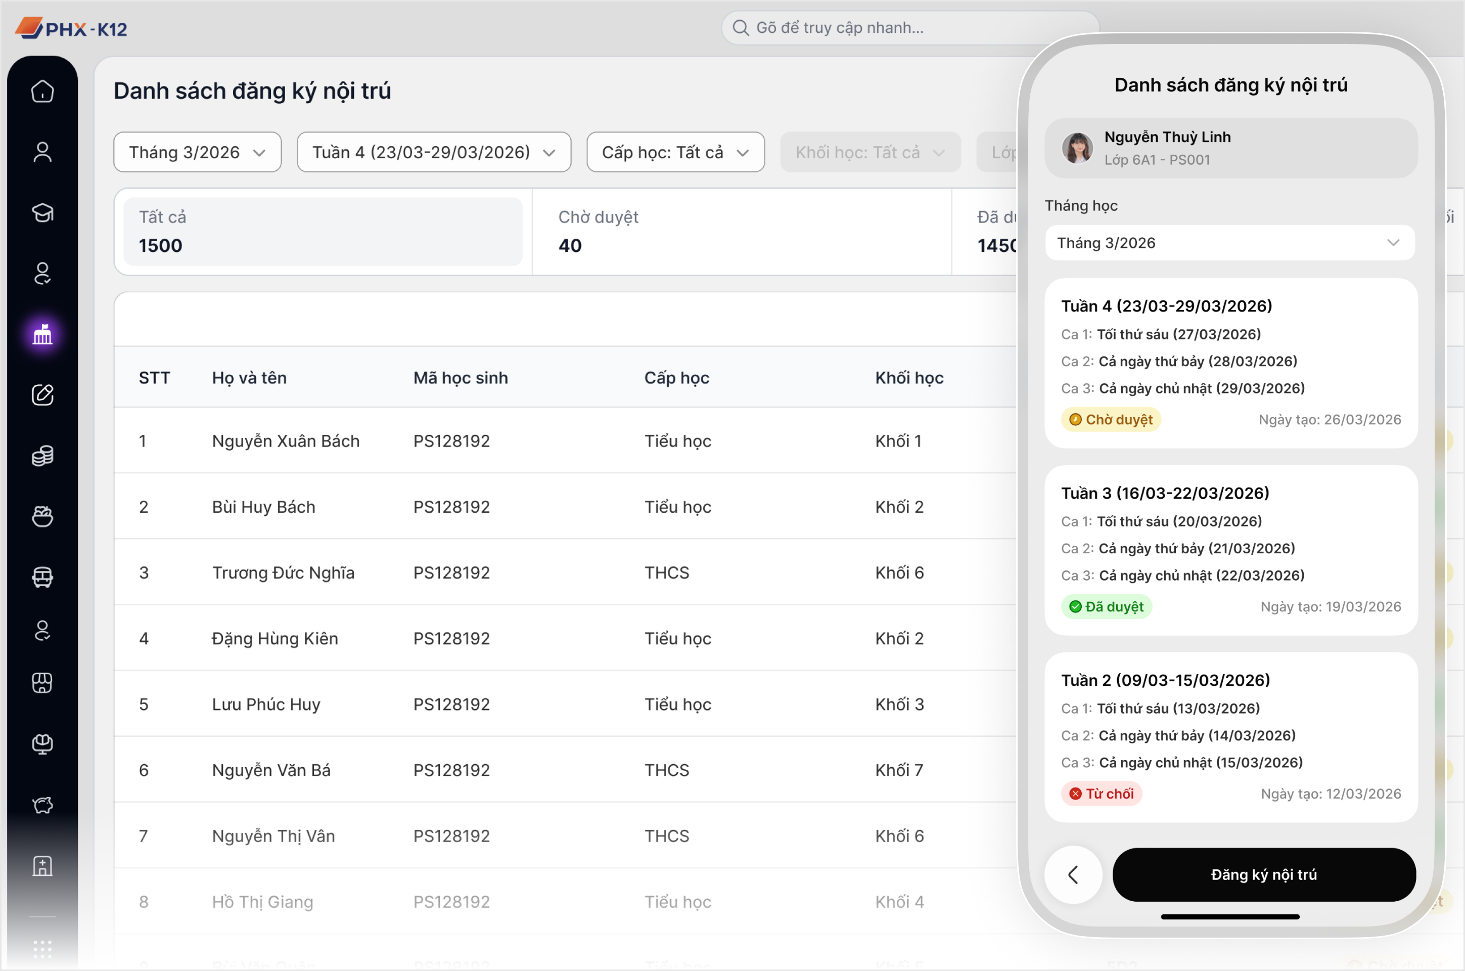1465x971 pixels.
Task: Open the apps grid icon at sidebar bottom
Action: 42,949
